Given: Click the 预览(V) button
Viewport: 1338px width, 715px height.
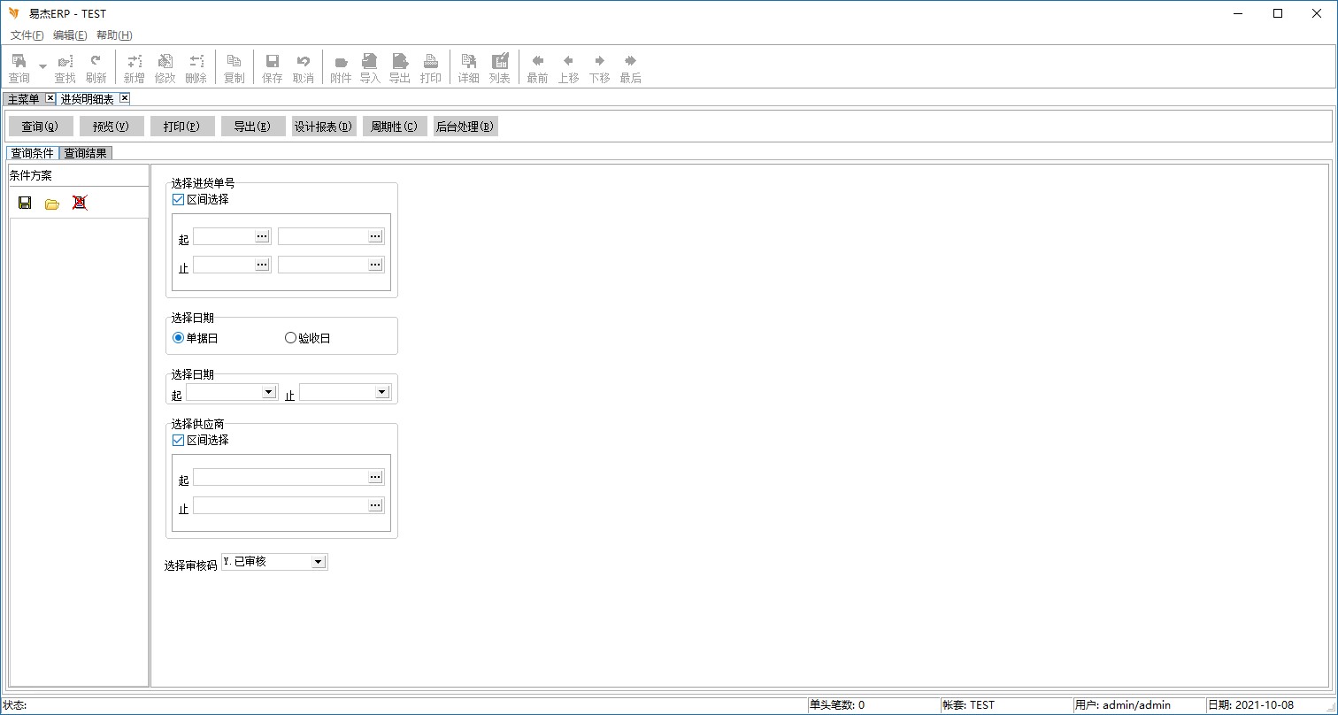Looking at the screenshot, I should [x=111, y=127].
